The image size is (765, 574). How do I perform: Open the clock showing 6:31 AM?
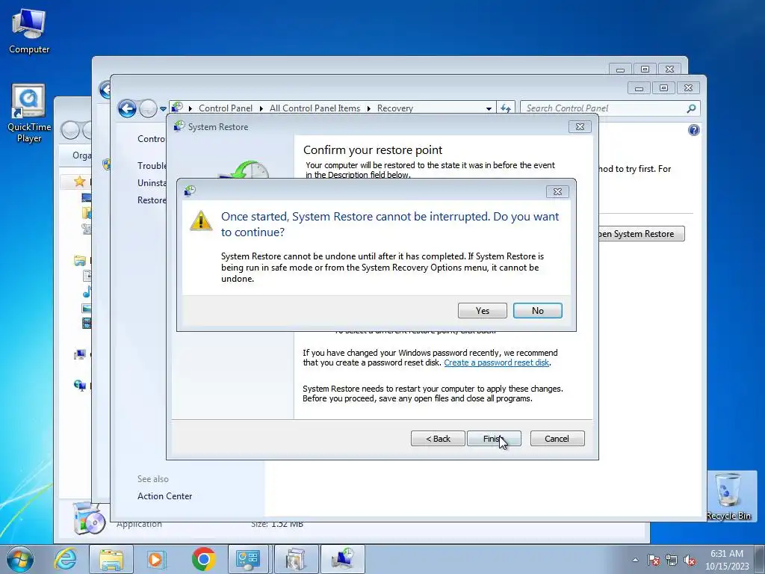pyautogui.click(x=726, y=559)
